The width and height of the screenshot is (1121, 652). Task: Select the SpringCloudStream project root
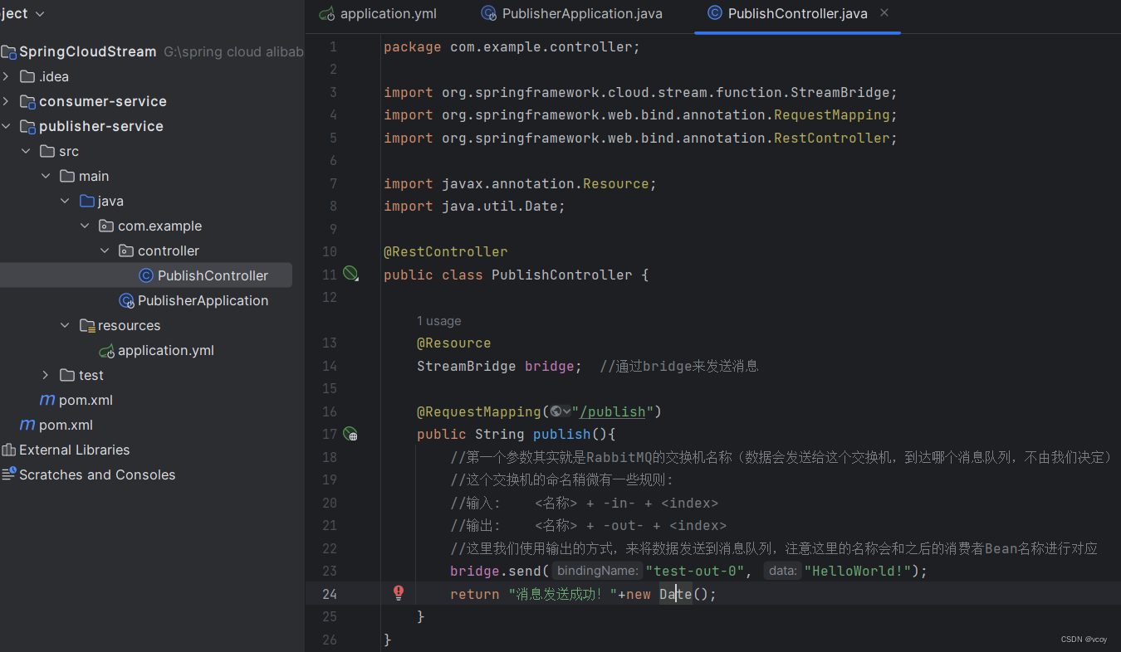pos(87,51)
